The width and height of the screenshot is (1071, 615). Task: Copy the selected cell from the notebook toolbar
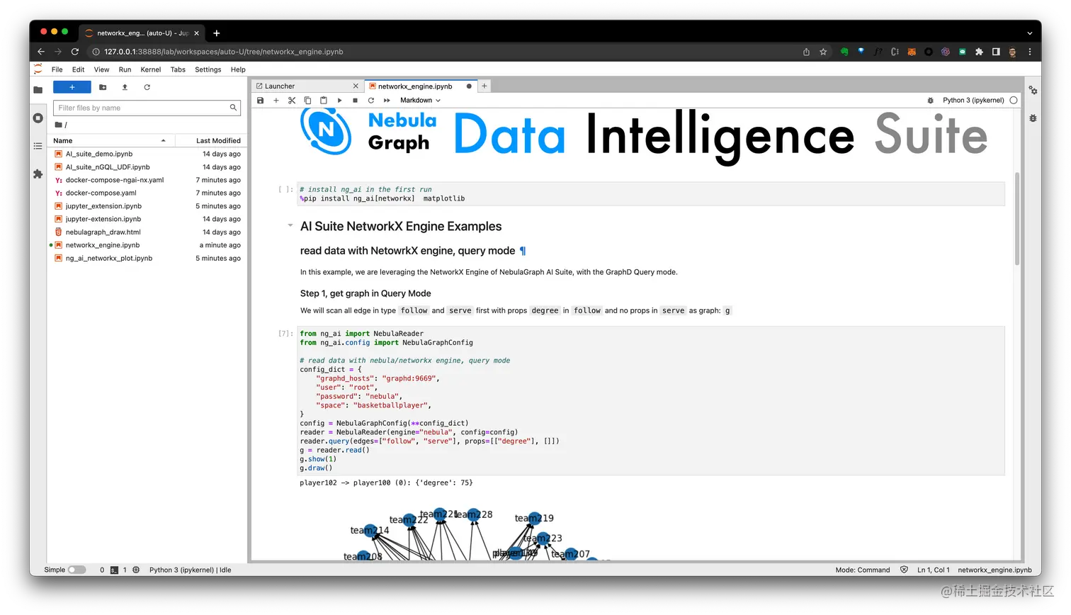click(x=307, y=101)
